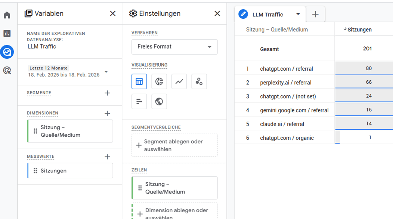Click the pencil icon on LLM Trraffic tab
The height and width of the screenshot is (219, 393).
[243, 14]
